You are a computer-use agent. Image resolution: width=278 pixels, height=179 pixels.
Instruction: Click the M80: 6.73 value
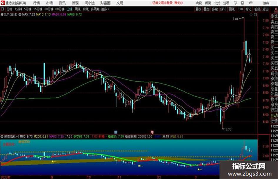coord(26,137)
